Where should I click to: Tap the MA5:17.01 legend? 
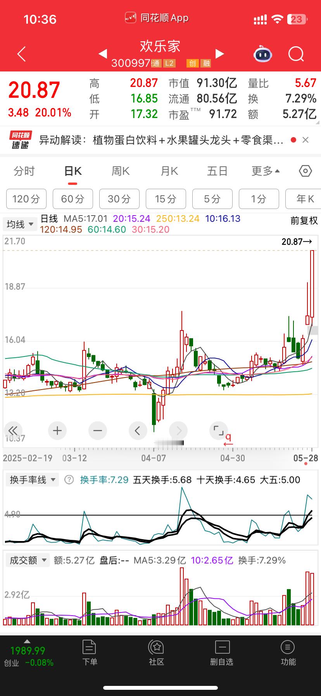tap(85, 219)
